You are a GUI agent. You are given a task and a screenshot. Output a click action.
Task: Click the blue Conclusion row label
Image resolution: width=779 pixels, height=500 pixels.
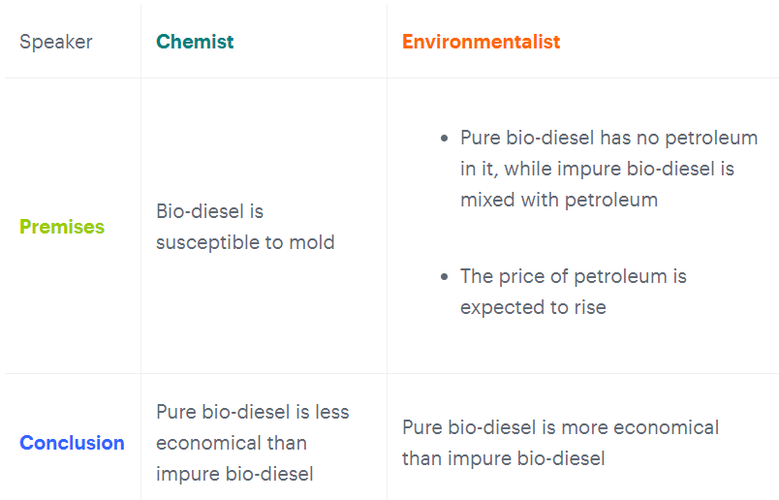point(72,443)
